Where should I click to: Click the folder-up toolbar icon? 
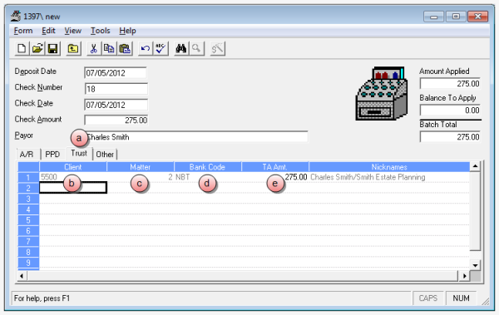coord(73,49)
